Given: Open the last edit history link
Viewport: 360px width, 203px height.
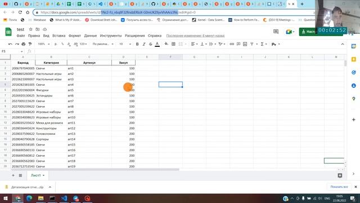Looking at the screenshot, I should [195, 36].
